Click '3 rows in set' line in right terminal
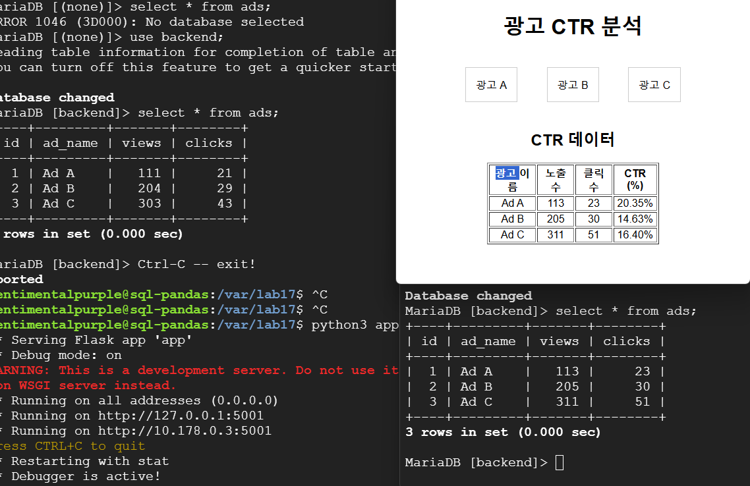Viewport: 750px width, 486px height. point(503,432)
